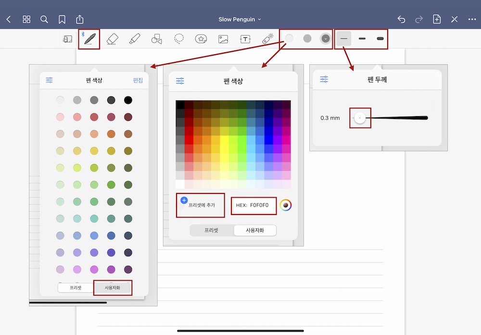Switch to 프리셋 tab in middle color panel
The image size is (481, 335).
pos(211,230)
